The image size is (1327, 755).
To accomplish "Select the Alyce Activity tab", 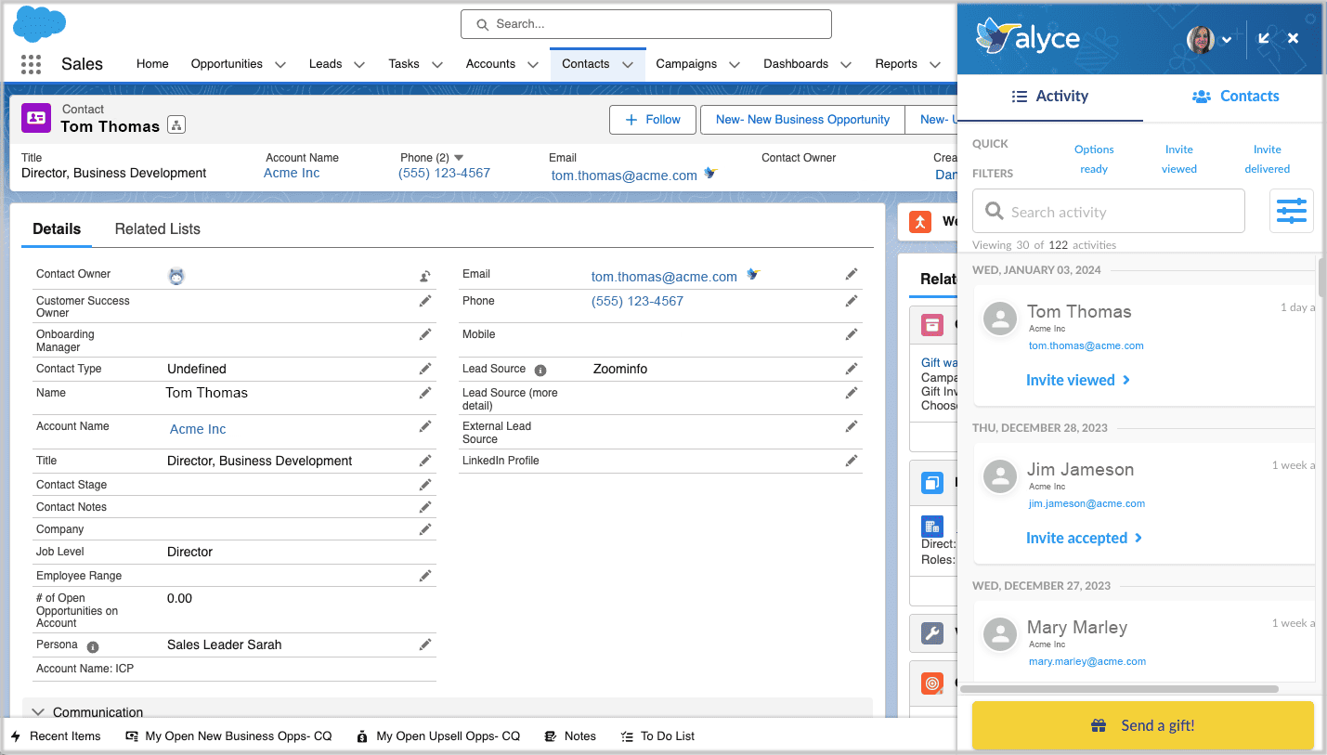I will coord(1050,97).
